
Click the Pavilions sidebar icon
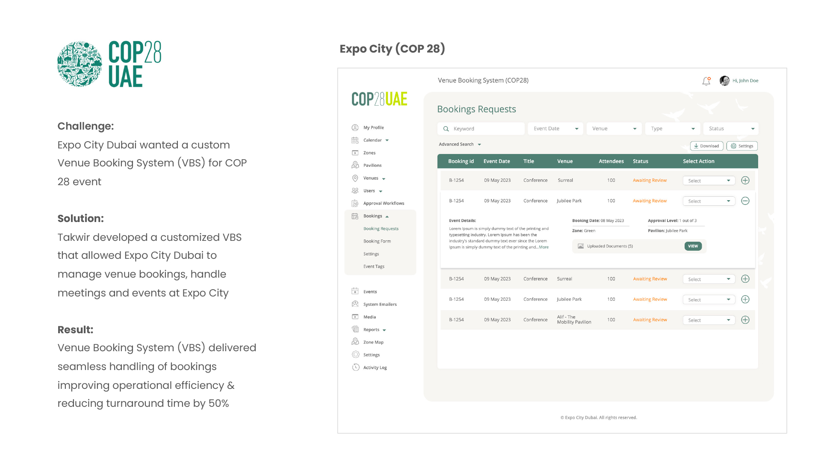click(355, 165)
